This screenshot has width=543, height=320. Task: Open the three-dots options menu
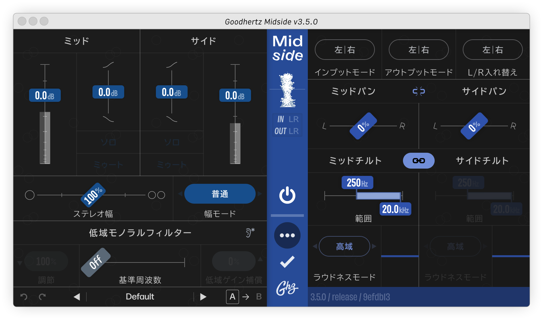click(287, 235)
